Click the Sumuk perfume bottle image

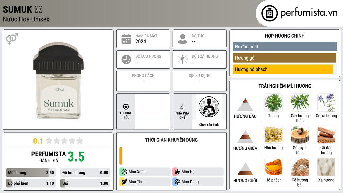coord(58,80)
